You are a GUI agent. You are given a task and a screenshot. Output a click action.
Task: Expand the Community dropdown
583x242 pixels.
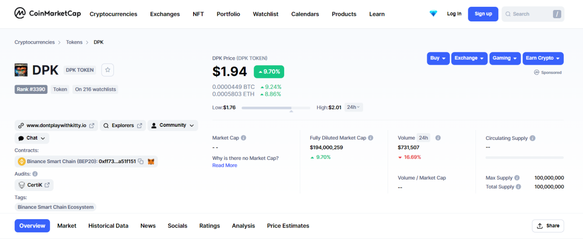pyautogui.click(x=173, y=125)
